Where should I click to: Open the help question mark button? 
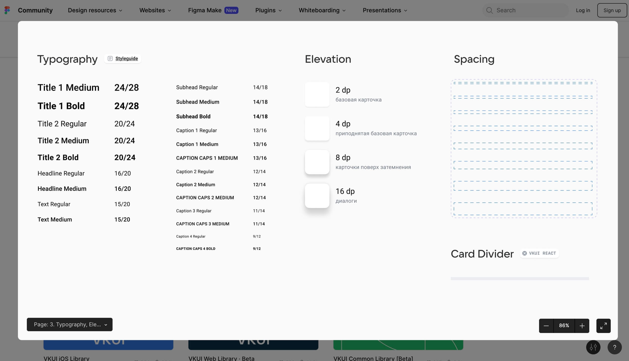pyautogui.click(x=614, y=347)
